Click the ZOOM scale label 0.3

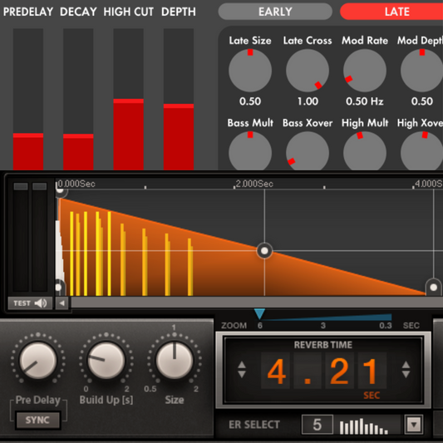click(386, 326)
